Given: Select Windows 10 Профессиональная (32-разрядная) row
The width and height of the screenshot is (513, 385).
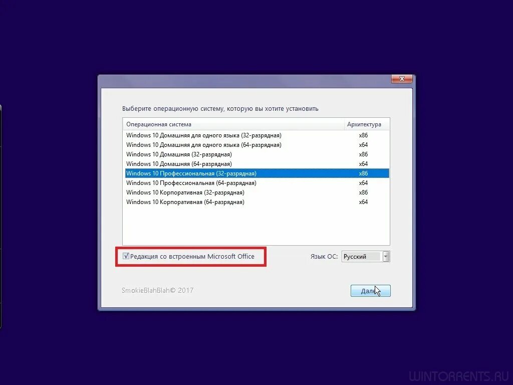Looking at the screenshot, I should 257,173.
